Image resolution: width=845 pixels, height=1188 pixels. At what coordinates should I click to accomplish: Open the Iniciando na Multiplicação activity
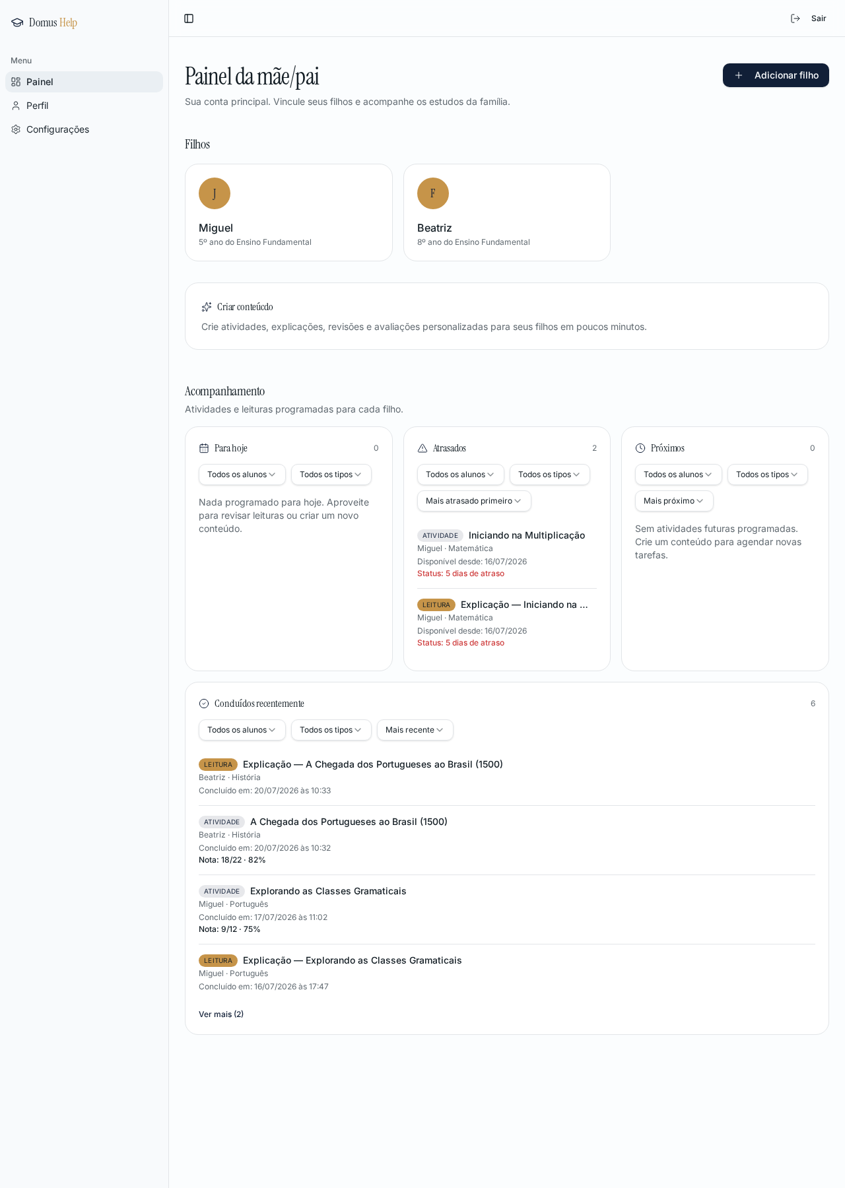tap(527, 535)
